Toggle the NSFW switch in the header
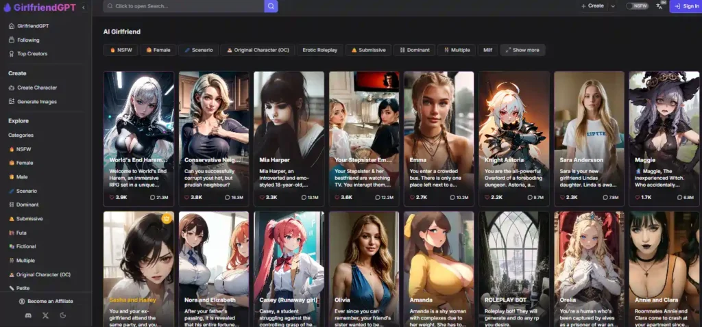The image size is (702, 327). [637, 6]
